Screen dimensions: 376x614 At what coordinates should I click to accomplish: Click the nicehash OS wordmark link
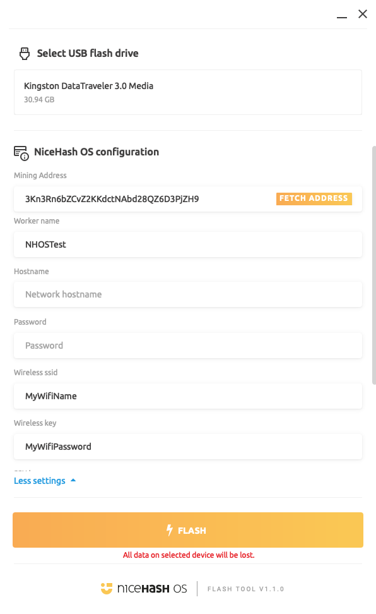tap(151, 588)
